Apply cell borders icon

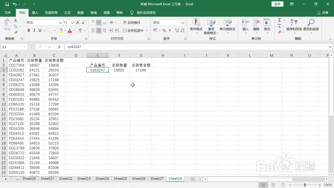pyautogui.click(x=50, y=30)
